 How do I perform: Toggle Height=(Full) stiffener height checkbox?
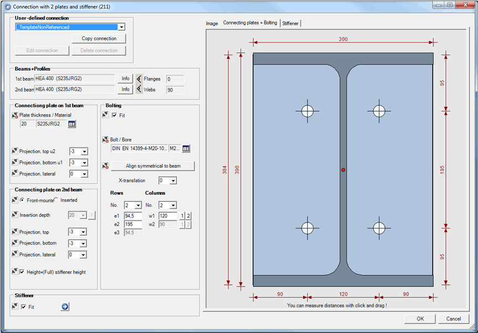(22, 272)
